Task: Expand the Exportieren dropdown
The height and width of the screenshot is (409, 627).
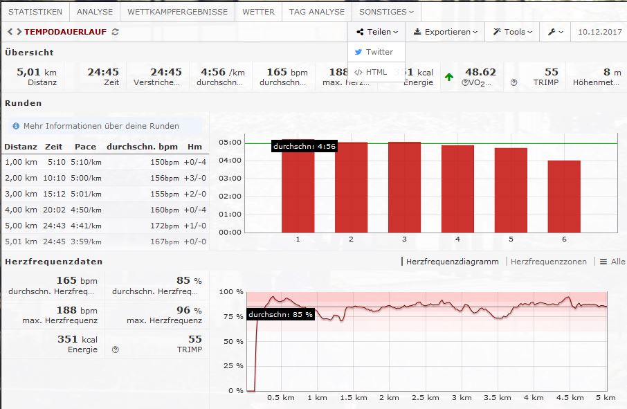Action: point(446,32)
